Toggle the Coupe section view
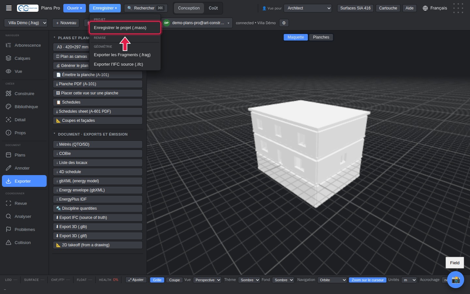Screen dimensions: 470x294 [x=174, y=280]
